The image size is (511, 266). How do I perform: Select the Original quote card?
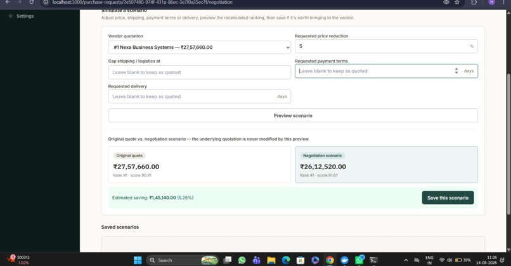tap(200, 165)
